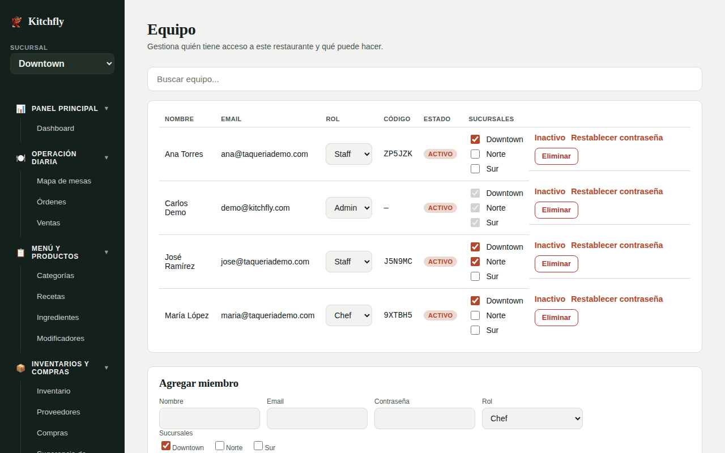Open Ingredientes from the sidebar
Screen dimensions: 725x453
pos(58,318)
